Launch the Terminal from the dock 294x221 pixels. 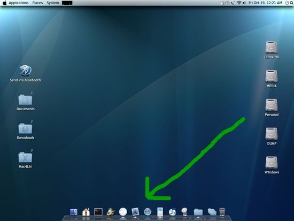[98, 212]
